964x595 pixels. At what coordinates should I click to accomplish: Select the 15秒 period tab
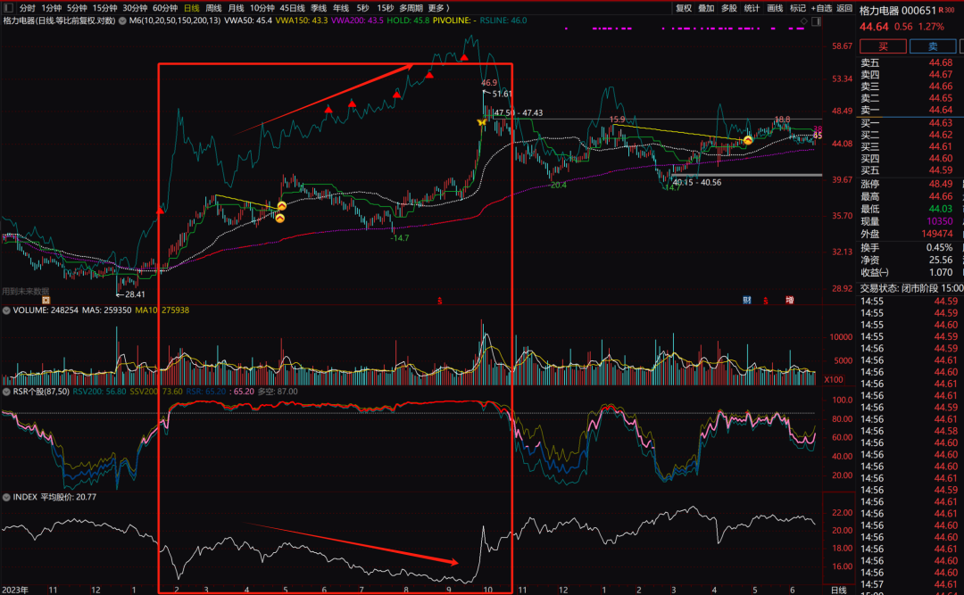pos(386,8)
